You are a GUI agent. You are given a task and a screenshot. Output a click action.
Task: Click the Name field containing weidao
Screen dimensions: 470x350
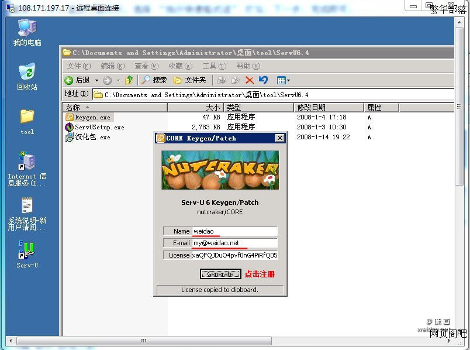[234, 231]
